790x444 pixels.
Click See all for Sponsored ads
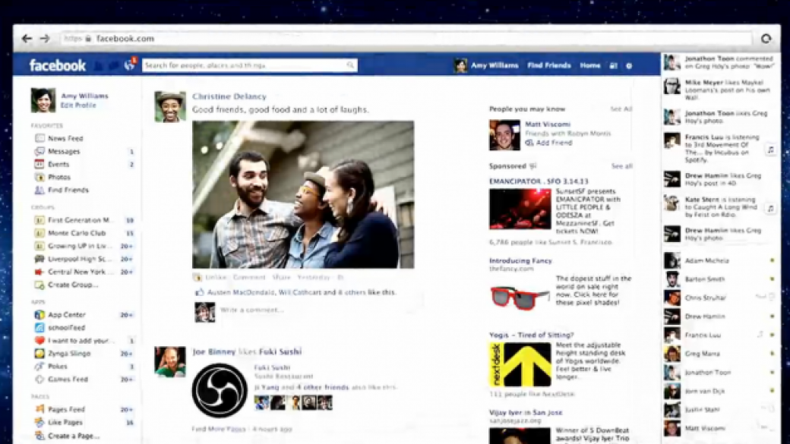click(x=621, y=166)
